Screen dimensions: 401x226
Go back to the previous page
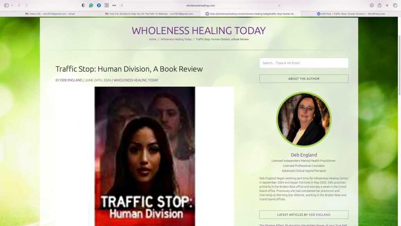[x=19, y=5]
